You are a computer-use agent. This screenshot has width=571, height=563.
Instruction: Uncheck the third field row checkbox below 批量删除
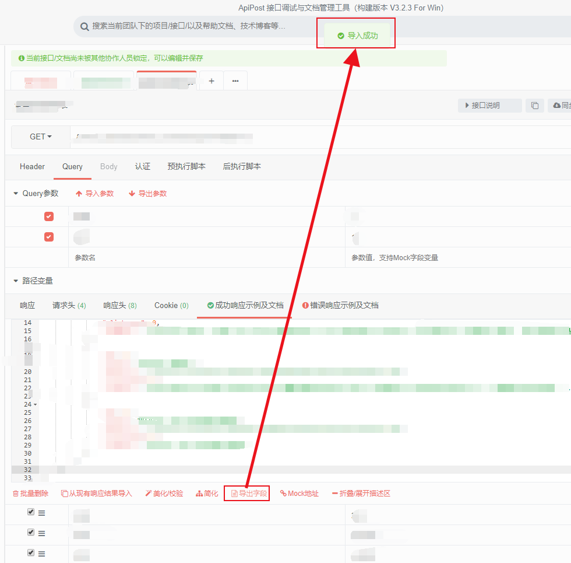pos(31,553)
